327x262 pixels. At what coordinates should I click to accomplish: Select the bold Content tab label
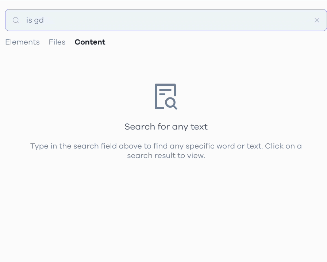[x=90, y=42]
